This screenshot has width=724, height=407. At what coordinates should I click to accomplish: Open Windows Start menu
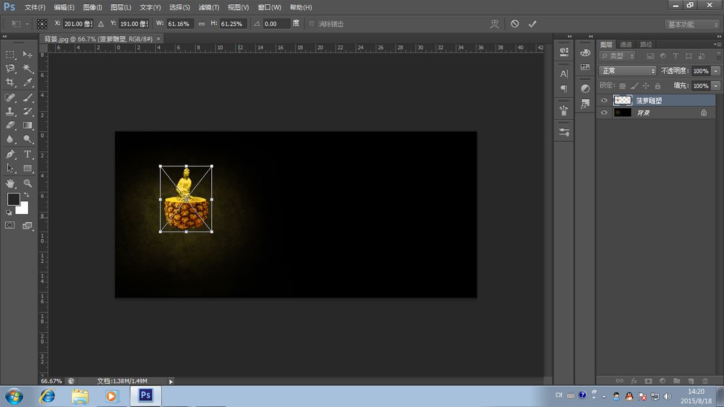14,396
